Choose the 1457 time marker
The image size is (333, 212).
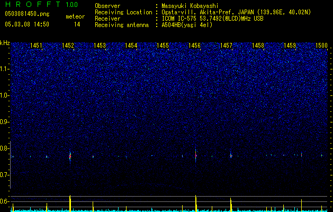tap(227, 45)
